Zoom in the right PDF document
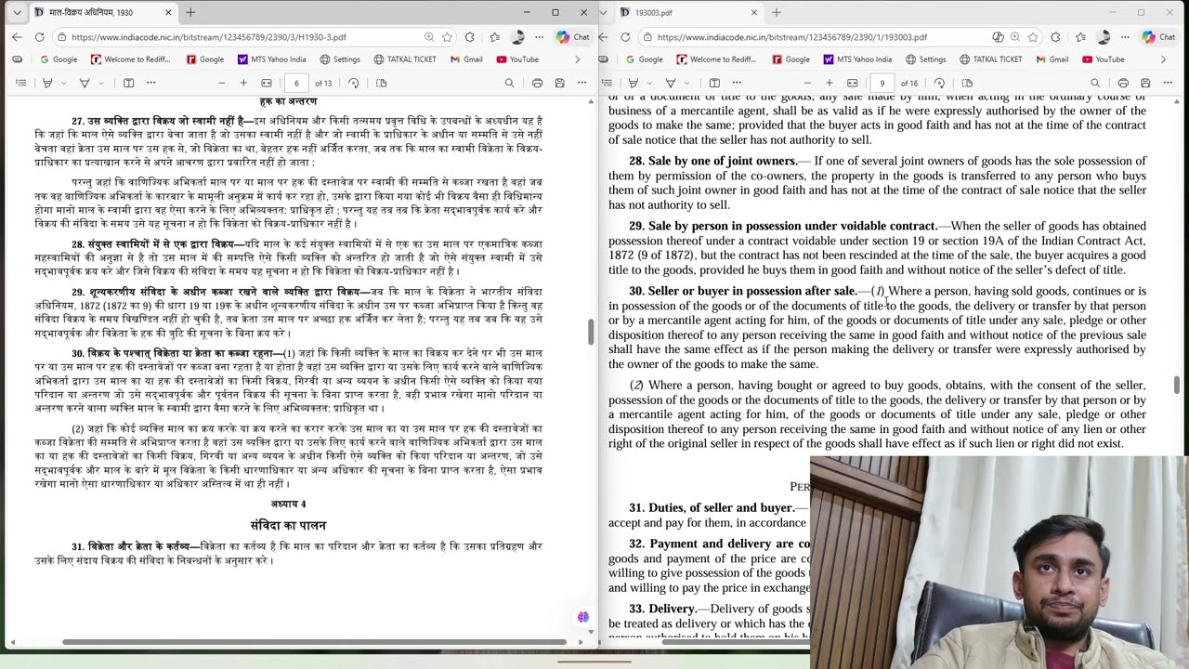 pos(830,83)
